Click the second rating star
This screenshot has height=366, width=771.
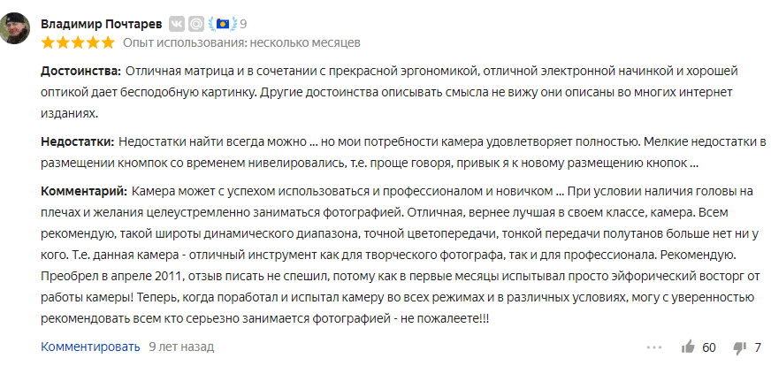click(x=63, y=42)
